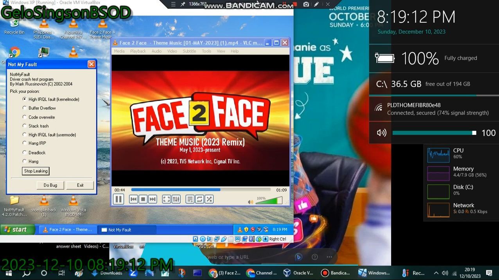Select Hang IRP option
Image resolution: width=499 pixels, height=280 pixels.
click(x=34, y=143)
